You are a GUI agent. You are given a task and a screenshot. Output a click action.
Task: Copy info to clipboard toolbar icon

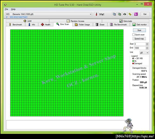(x=114, y=14)
